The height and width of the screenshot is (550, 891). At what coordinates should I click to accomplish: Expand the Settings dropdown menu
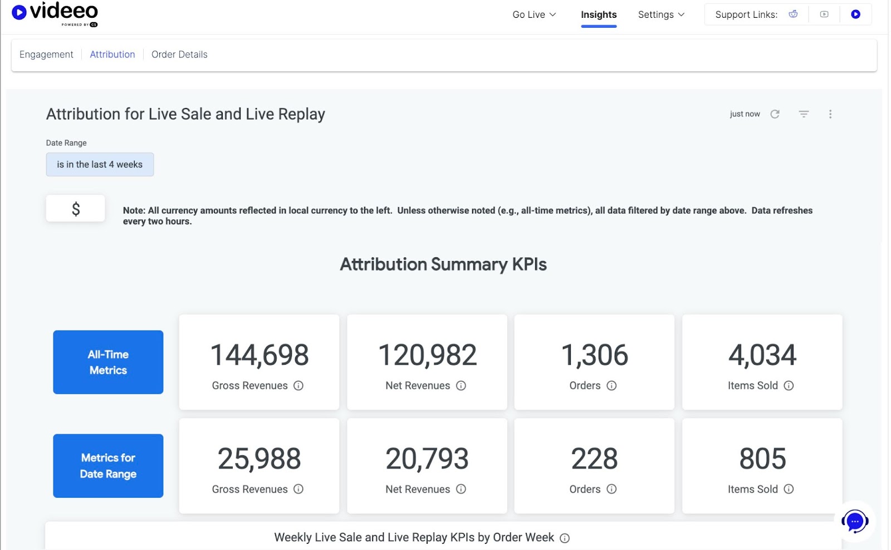(x=661, y=14)
